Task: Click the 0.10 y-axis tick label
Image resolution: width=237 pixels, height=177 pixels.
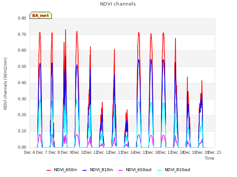Action: pyautogui.click(x=22, y=131)
